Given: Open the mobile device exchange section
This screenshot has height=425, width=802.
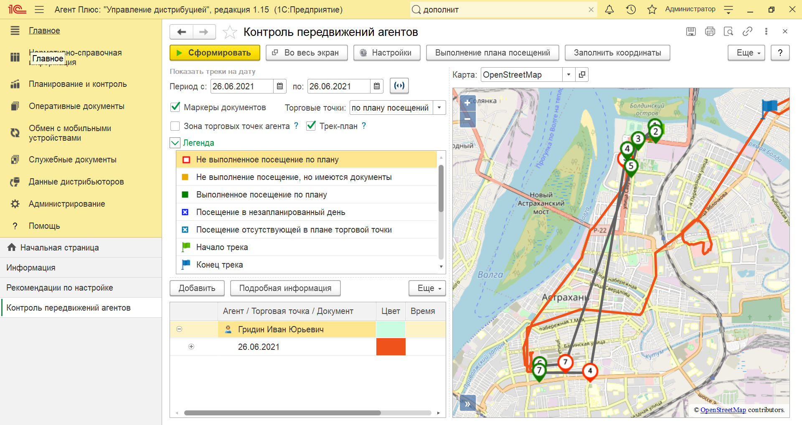Looking at the screenshot, I should coord(70,133).
